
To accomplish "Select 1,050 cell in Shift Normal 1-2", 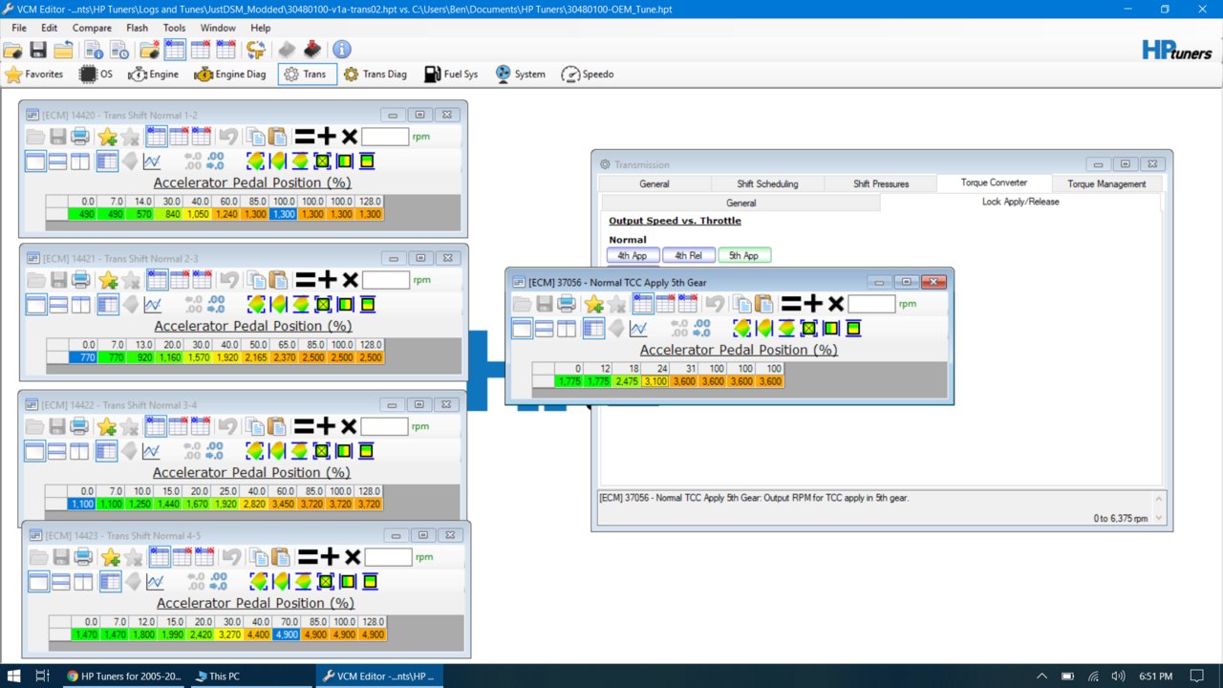I will pos(198,214).
